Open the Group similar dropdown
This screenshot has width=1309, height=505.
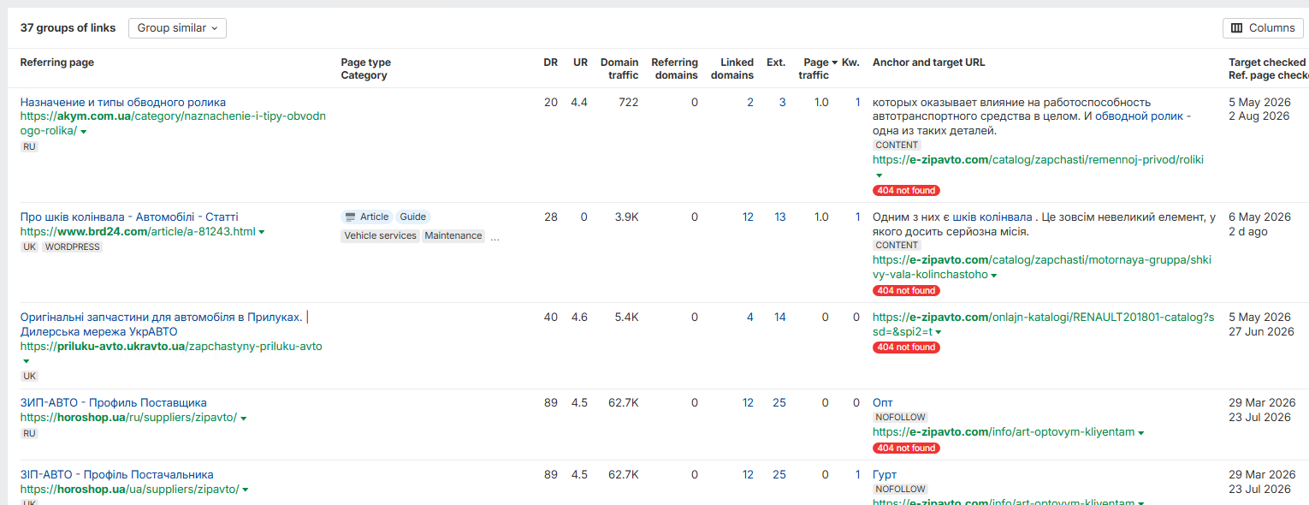tap(177, 28)
